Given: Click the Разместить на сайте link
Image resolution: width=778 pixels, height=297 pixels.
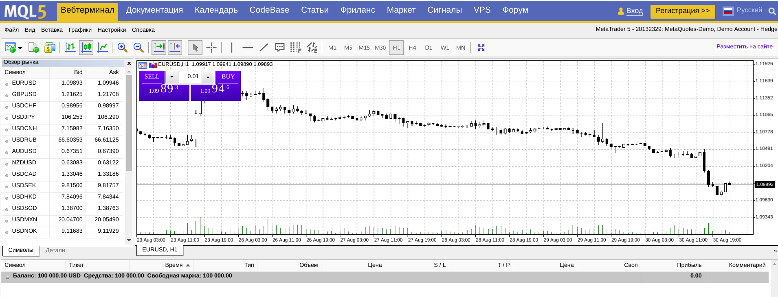Looking at the screenshot, I should pos(744,46).
